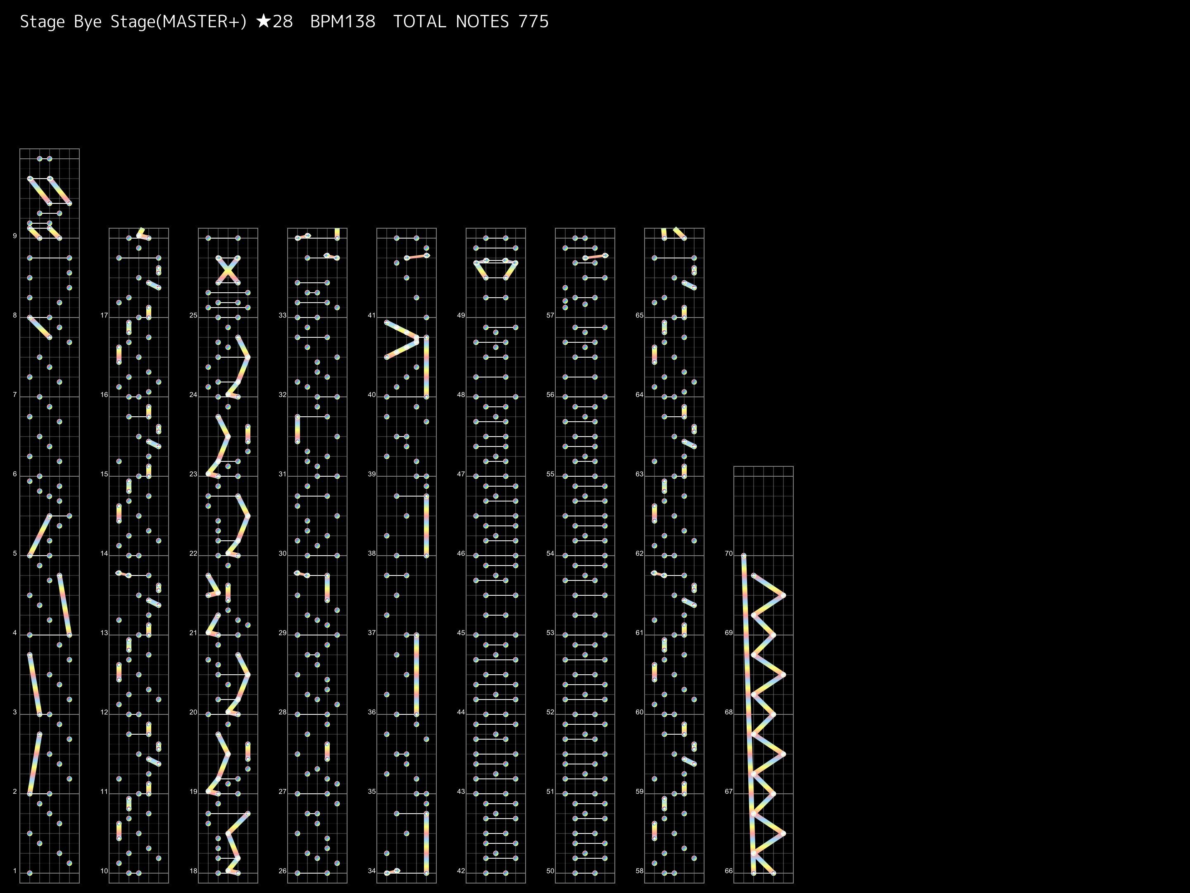The width and height of the screenshot is (1190, 893).
Task: Select measure marker 42
Action: (x=461, y=871)
